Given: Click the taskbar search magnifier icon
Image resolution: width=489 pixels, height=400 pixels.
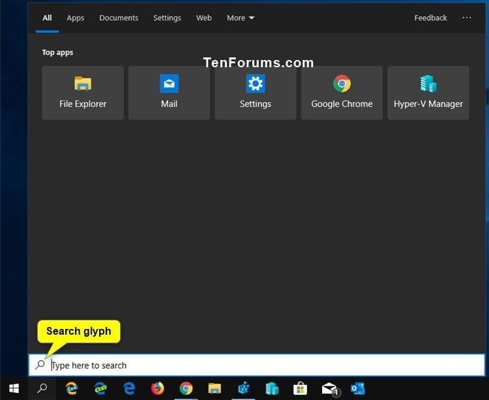Looking at the screenshot, I should 42,388.
